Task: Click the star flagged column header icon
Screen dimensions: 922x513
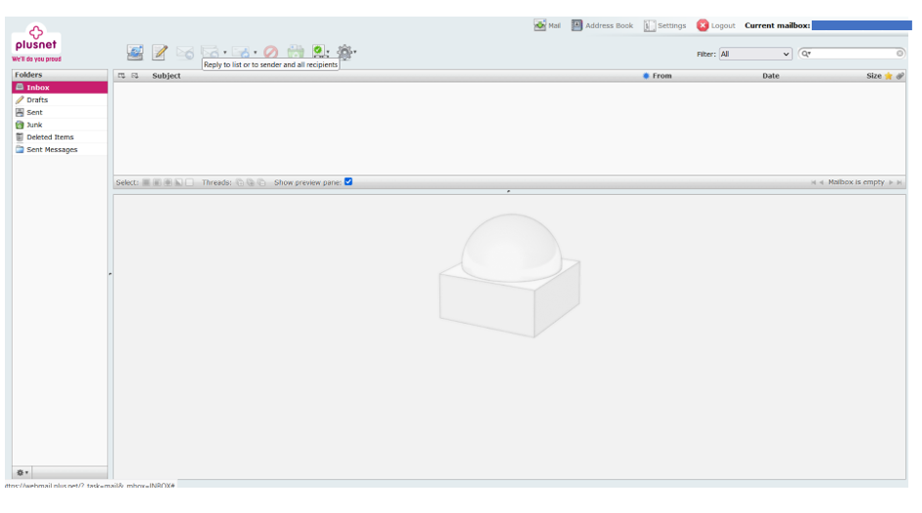Action: 888,76
